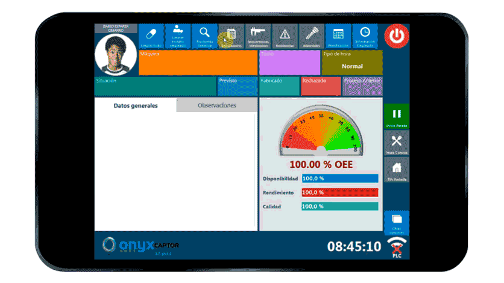Open the magnifying glass search button
This screenshot has height=283, width=504.
[x=204, y=36]
